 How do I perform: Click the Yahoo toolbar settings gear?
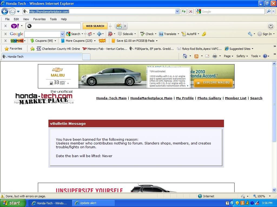pyautogui.click(x=271, y=26)
